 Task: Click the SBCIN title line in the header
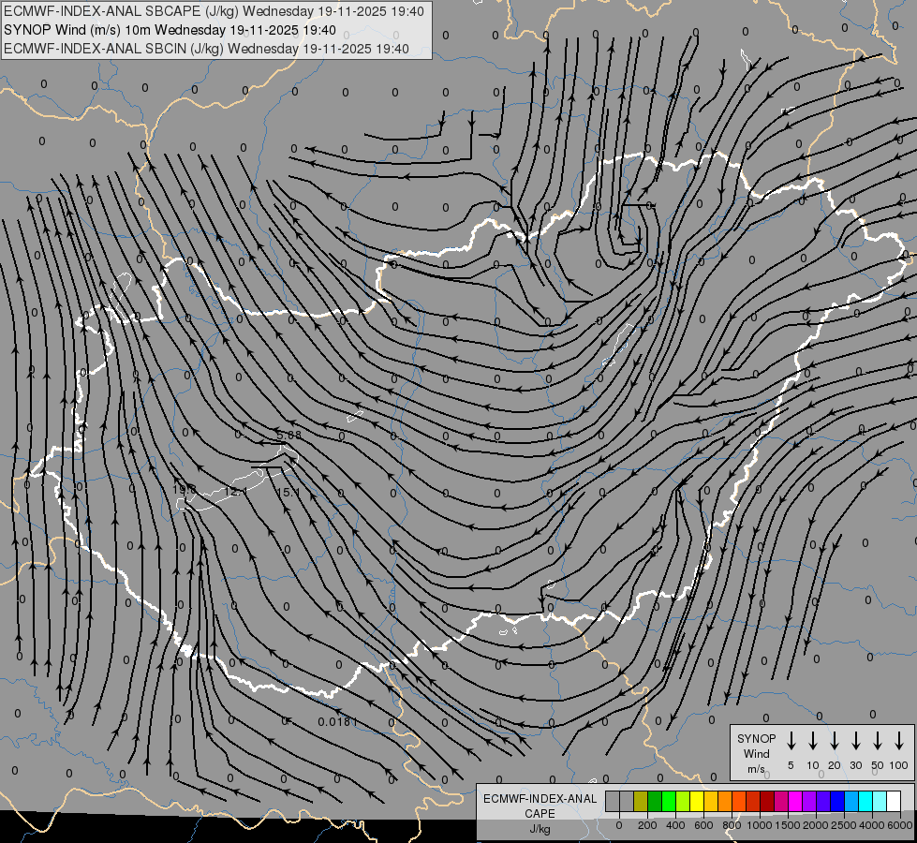coord(206,49)
